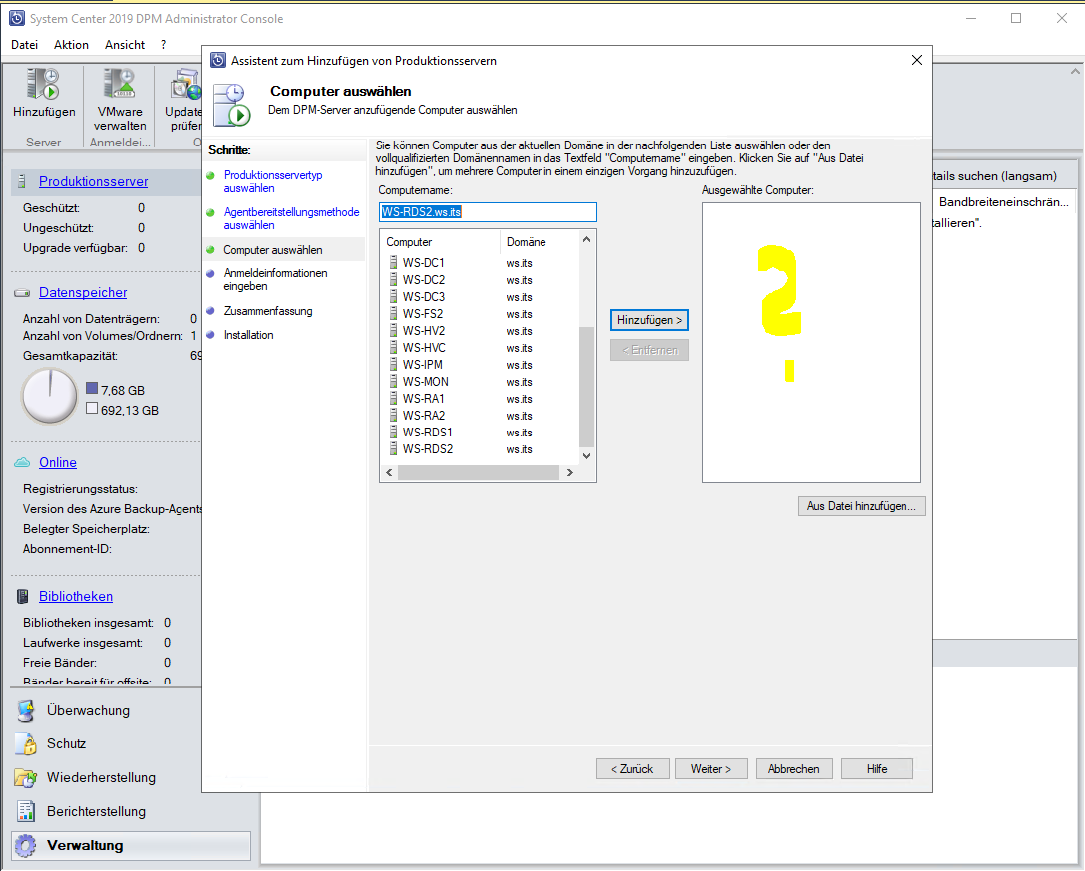
Task: Open the Datenspeicher link
Action: (83, 292)
